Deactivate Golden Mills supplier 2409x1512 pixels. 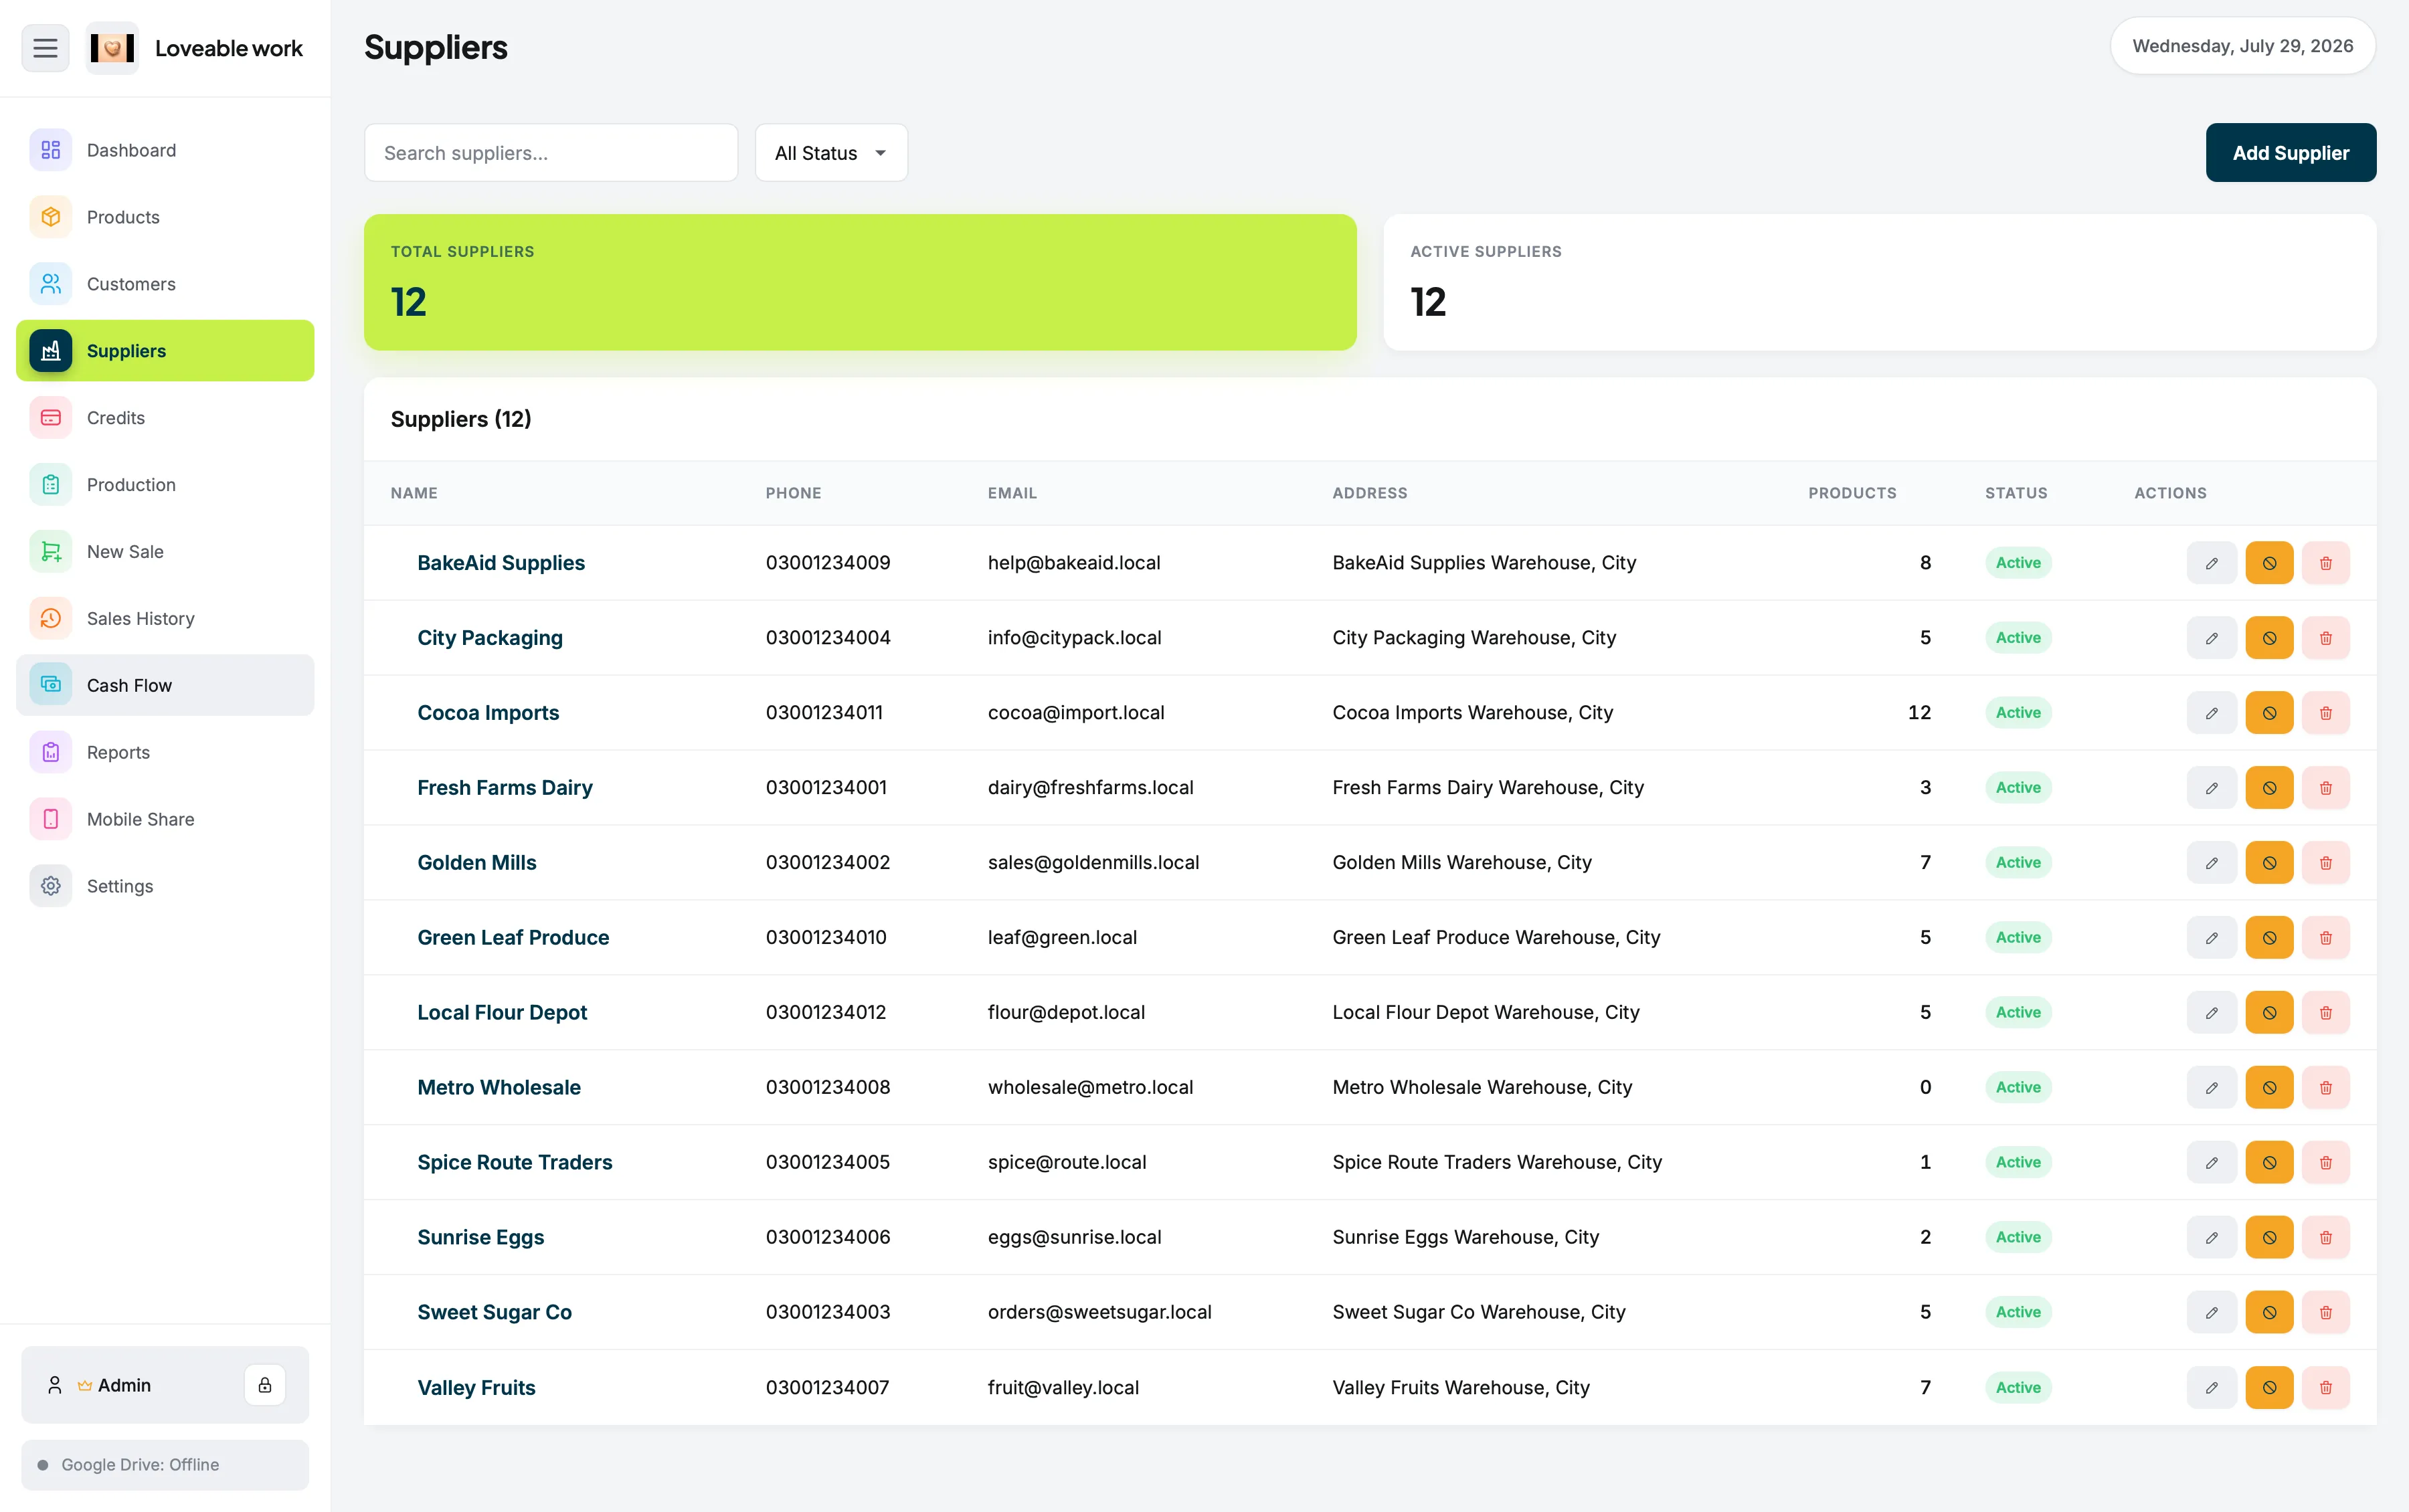pyautogui.click(x=2269, y=863)
